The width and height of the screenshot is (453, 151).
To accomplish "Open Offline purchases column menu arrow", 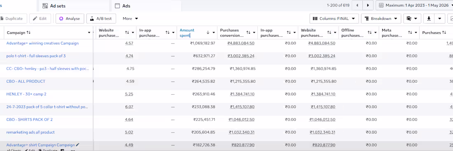I will click(x=376, y=33).
